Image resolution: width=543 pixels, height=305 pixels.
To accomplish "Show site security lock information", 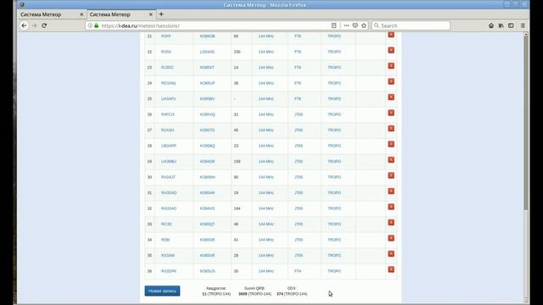I will 96,25.
